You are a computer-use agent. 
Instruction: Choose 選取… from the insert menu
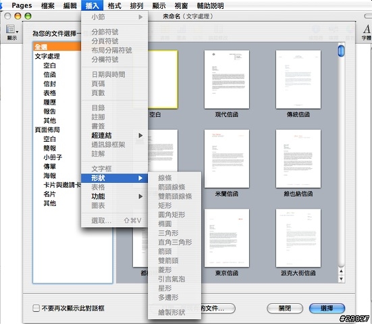[x=114, y=221]
